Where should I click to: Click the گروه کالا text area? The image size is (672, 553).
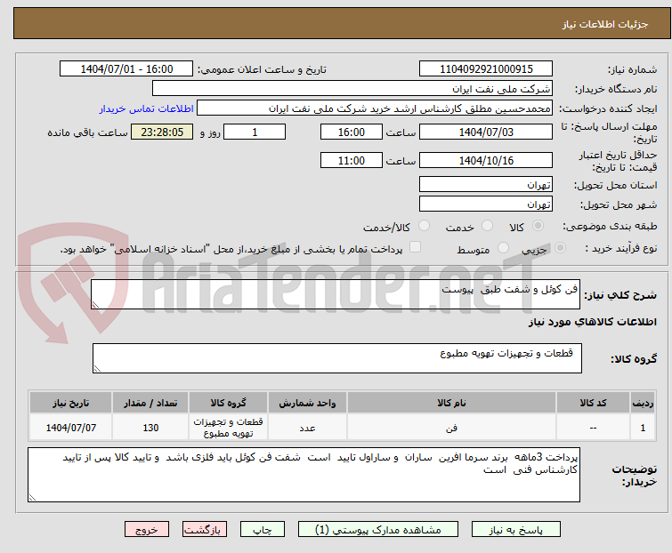[x=337, y=358]
